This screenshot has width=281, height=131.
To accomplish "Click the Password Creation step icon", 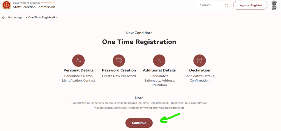I will 119,61.
